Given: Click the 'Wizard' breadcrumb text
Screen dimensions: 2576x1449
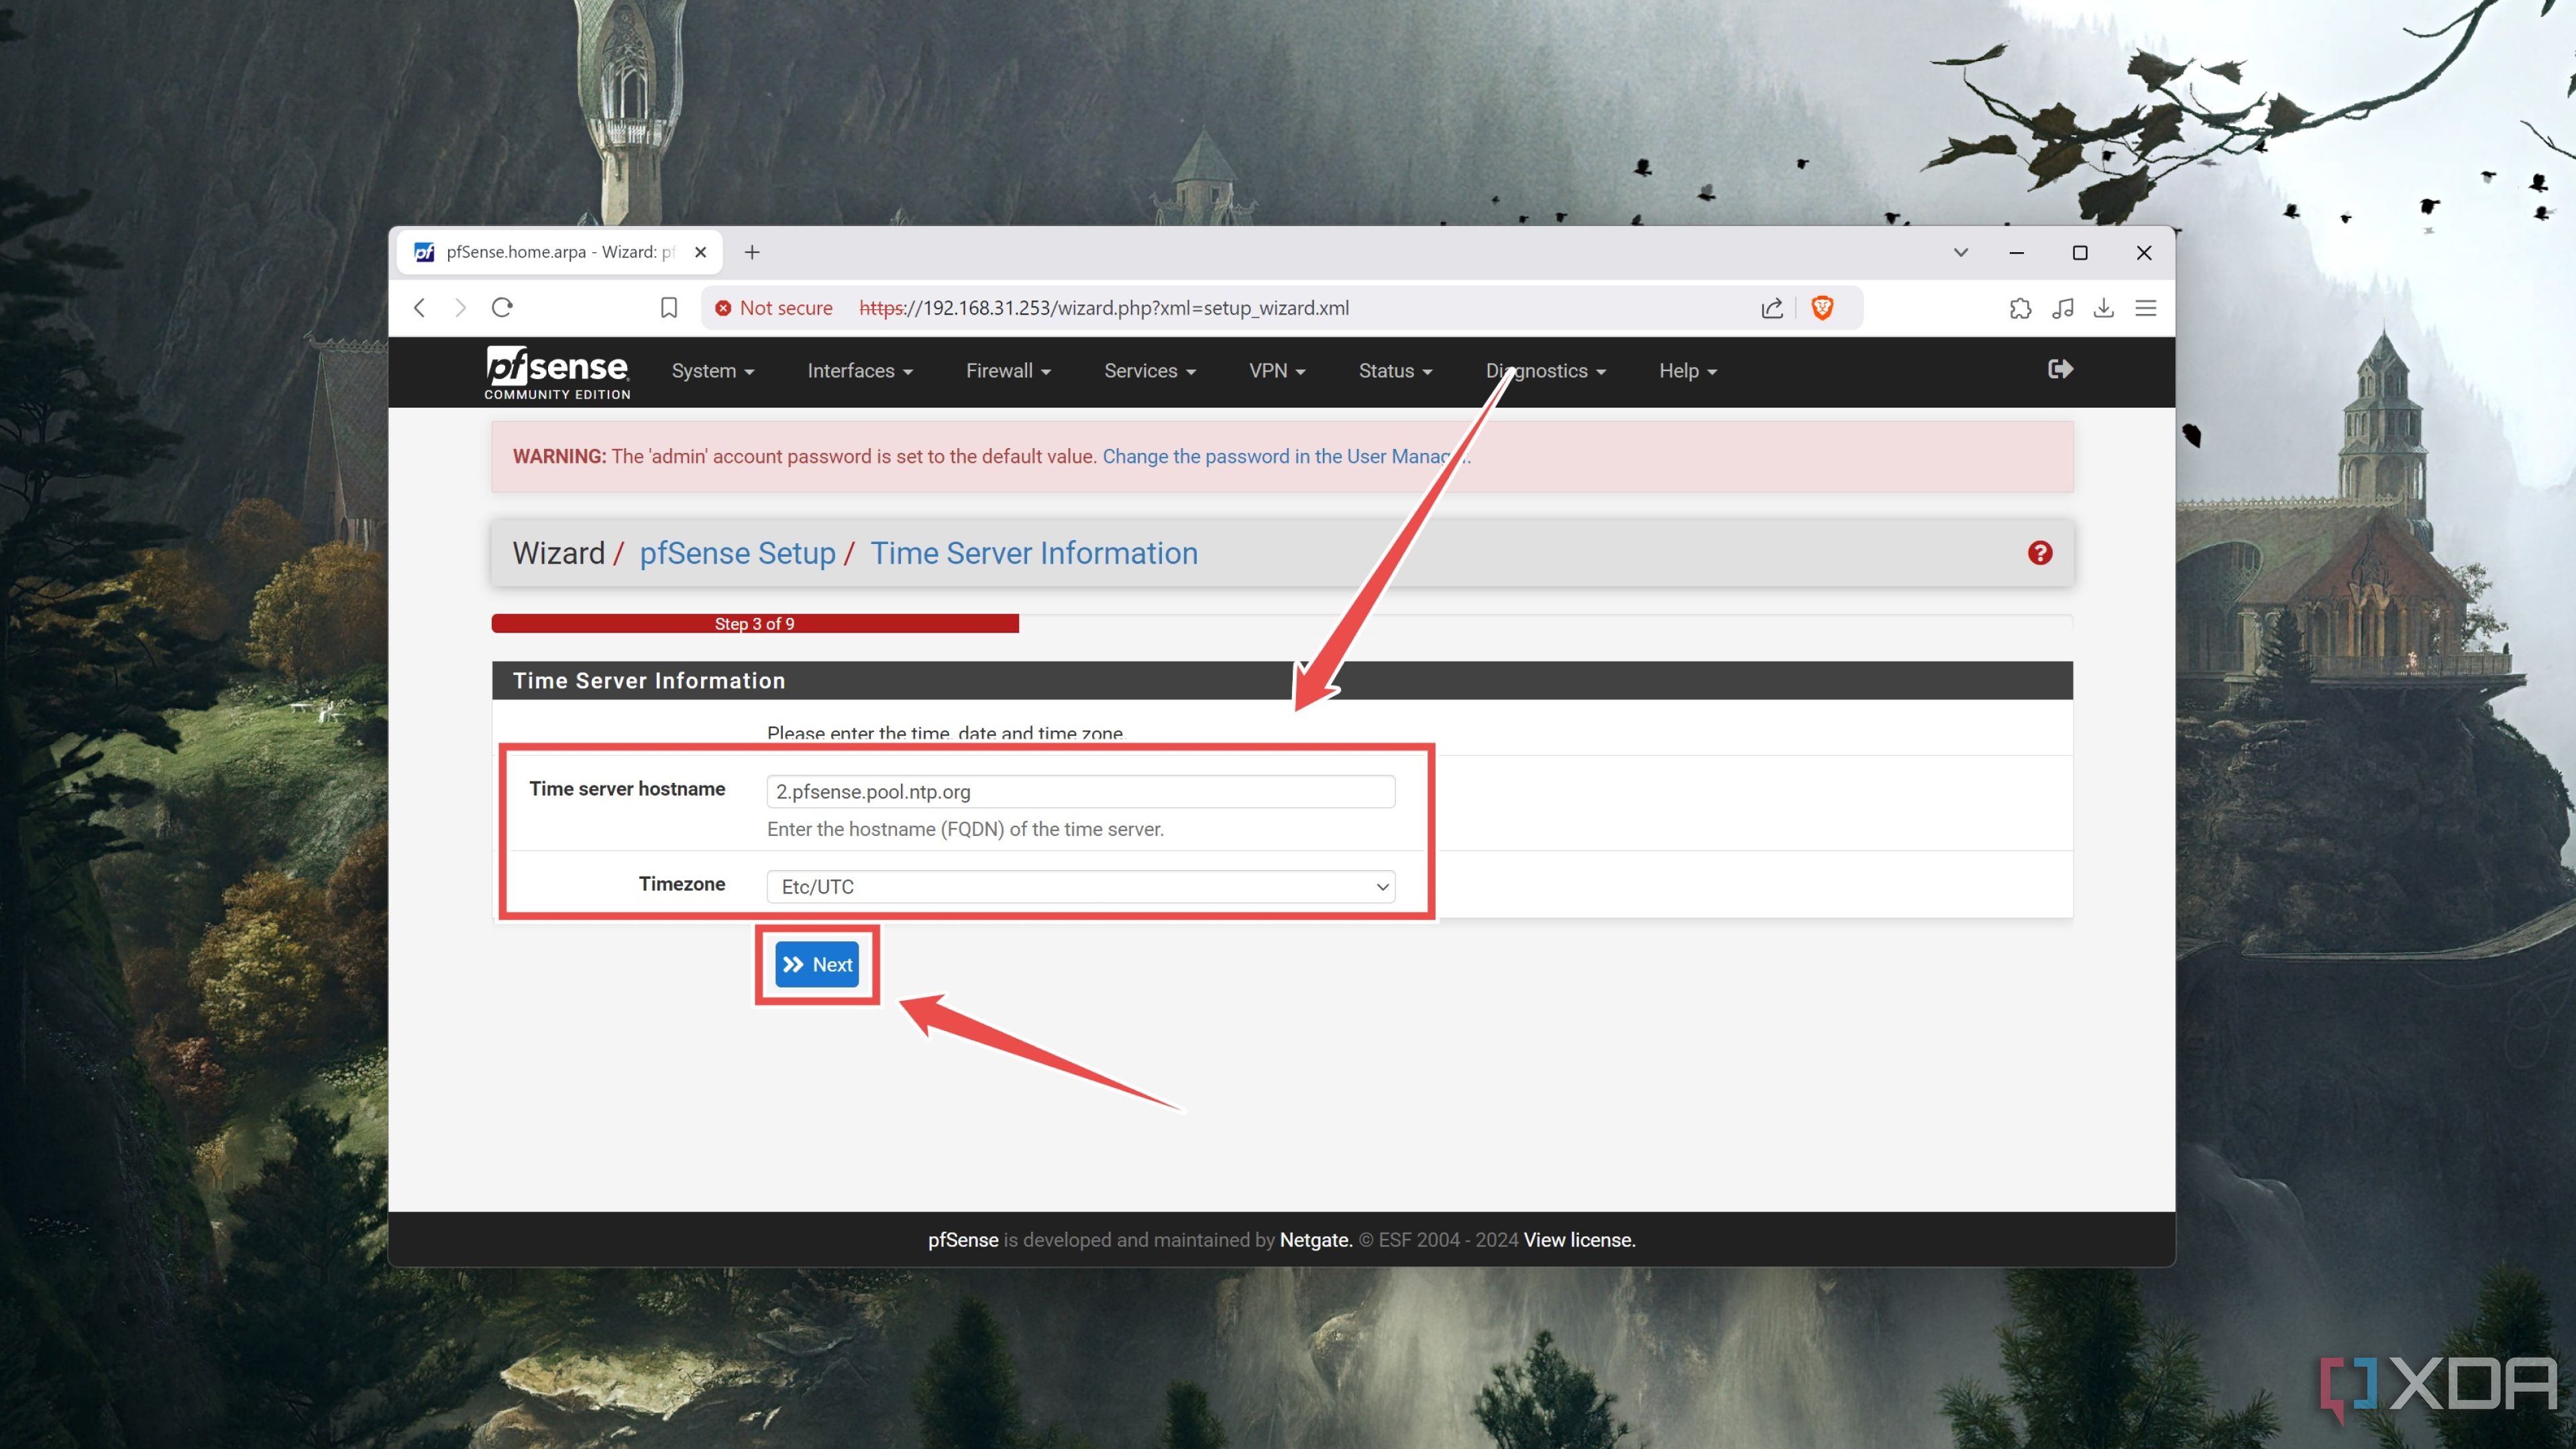Looking at the screenshot, I should (559, 553).
